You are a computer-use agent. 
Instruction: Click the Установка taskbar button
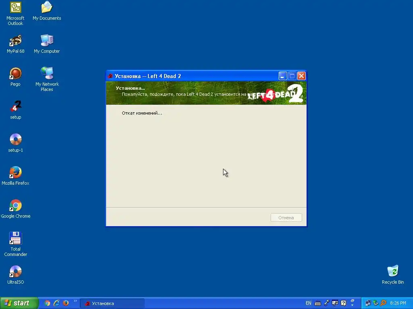(112, 303)
